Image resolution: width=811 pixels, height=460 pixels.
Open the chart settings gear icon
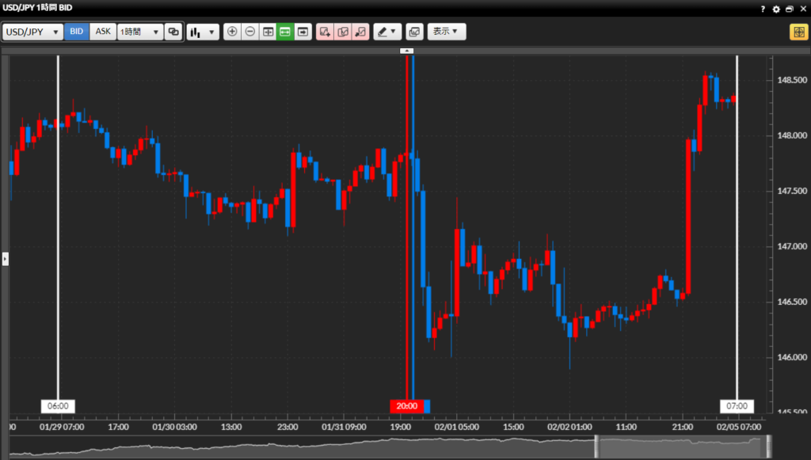776,9
